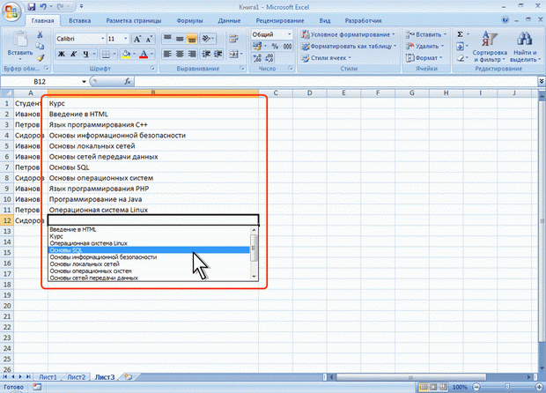
Task: Open the Разметка страницы tab
Action: coord(134,20)
